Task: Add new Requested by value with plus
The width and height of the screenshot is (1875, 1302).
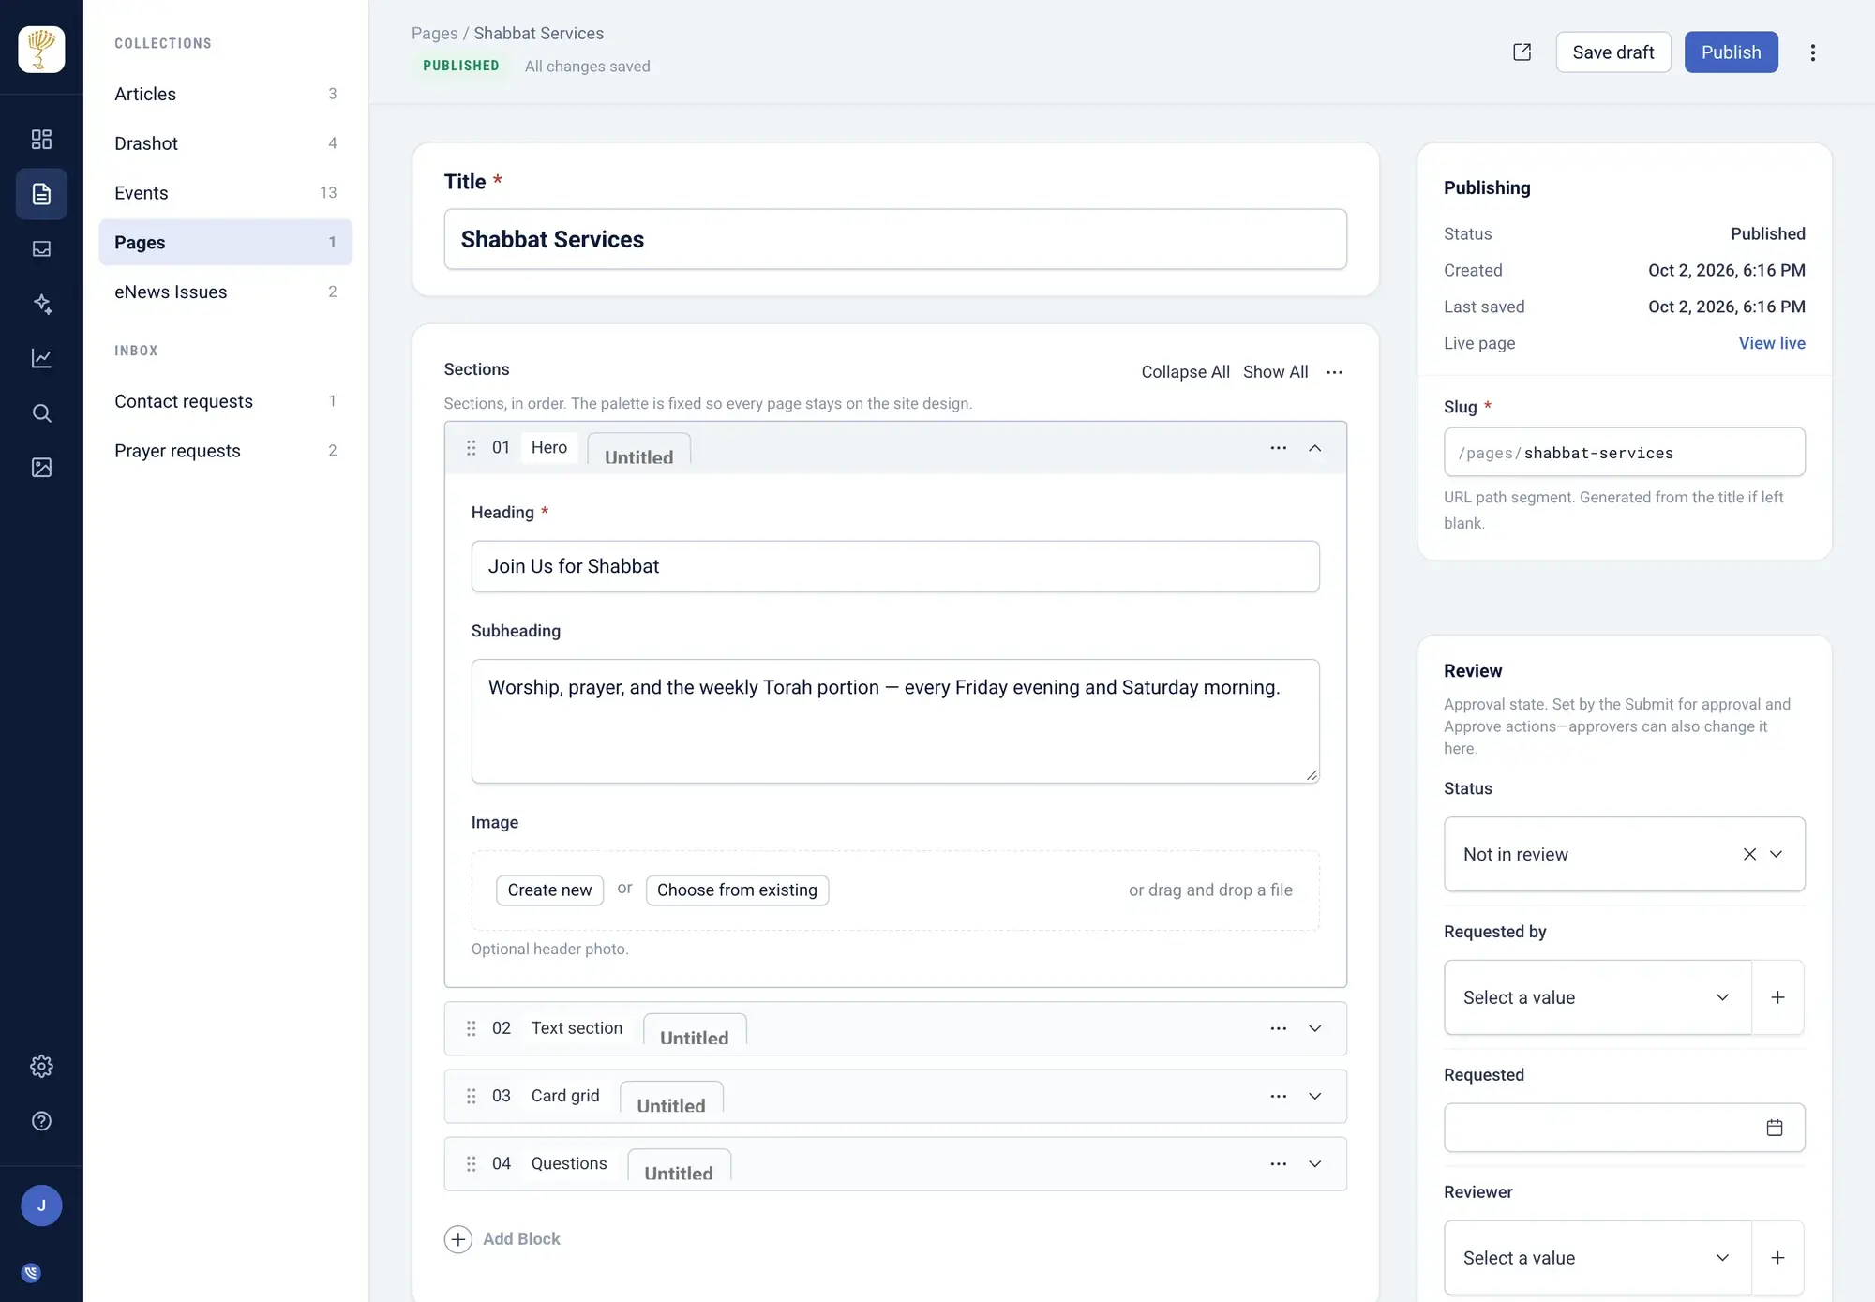Action: 1777,997
